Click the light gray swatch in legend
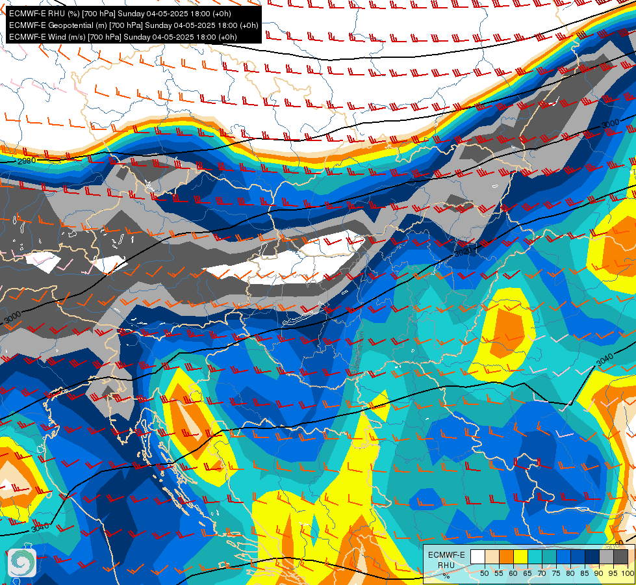The image size is (636, 585). pyautogui.click(x=606, y=556)
